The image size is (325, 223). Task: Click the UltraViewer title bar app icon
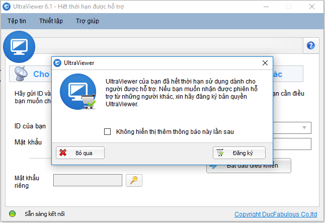[7, 7]
